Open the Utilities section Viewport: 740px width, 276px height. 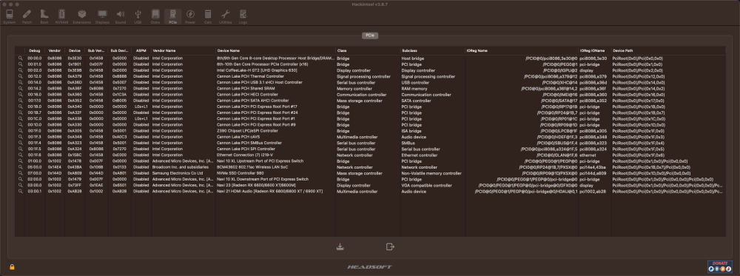coord(225,16)
